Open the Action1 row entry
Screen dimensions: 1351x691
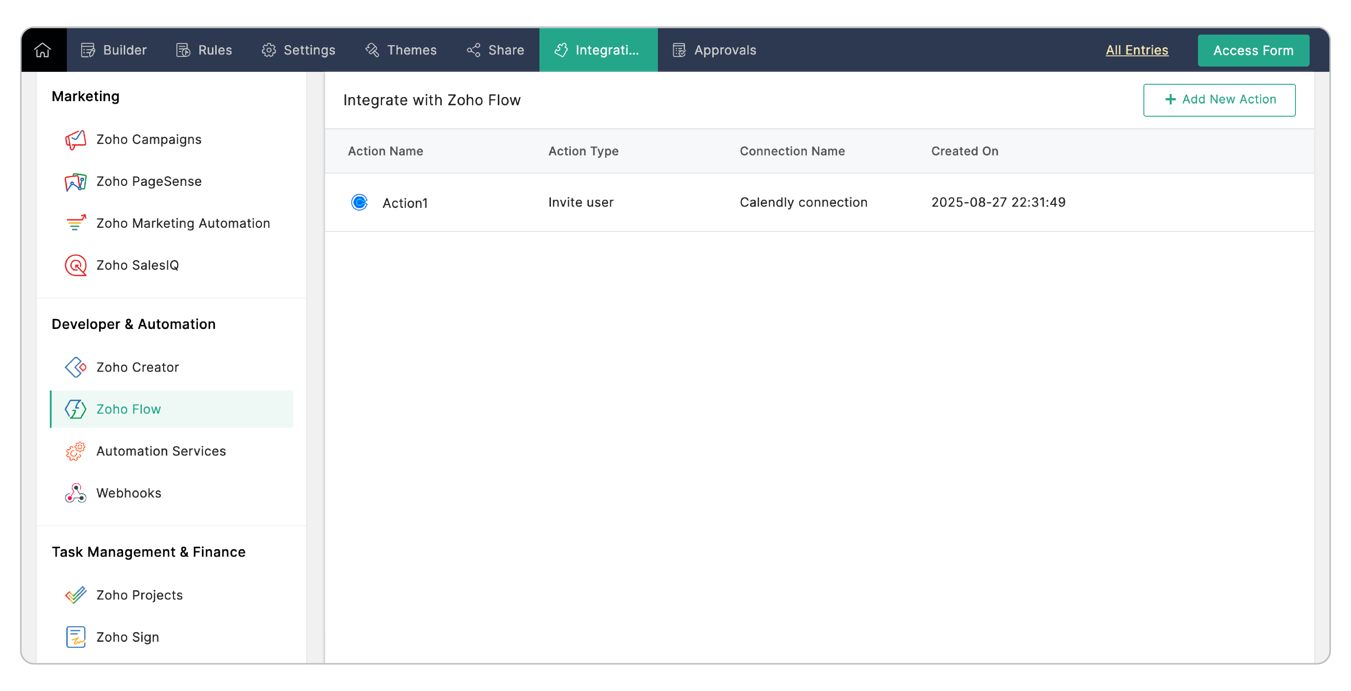(405, 203)
